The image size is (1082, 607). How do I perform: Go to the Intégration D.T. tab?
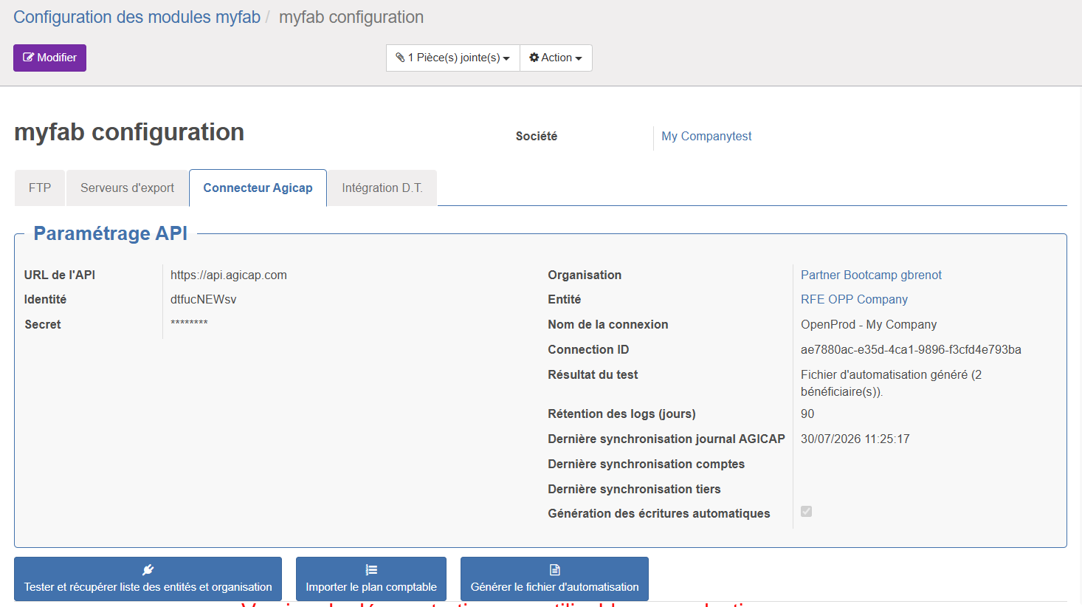coord(382,188)
